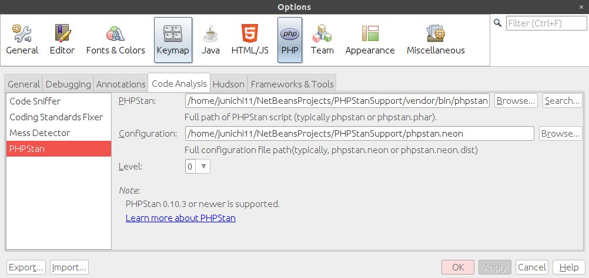Switch to the Keymap category
Screen dimensions: 589x278
(x=173, y=39)
